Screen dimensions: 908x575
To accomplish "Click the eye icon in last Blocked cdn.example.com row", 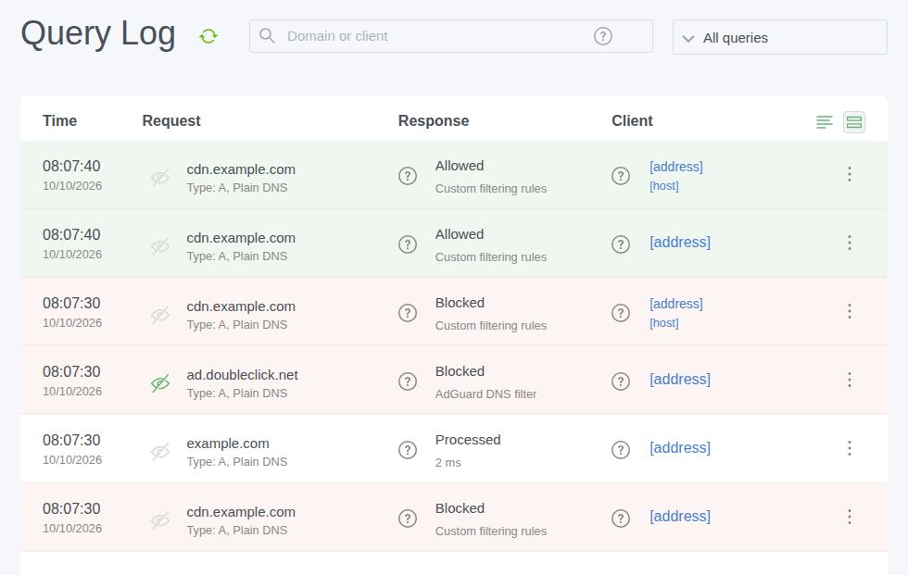I will (160, 520).
